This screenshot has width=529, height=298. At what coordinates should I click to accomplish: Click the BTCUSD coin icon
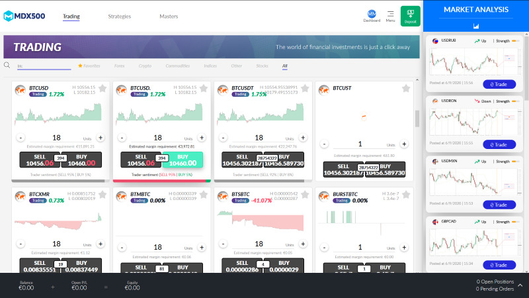click(20, 90)
